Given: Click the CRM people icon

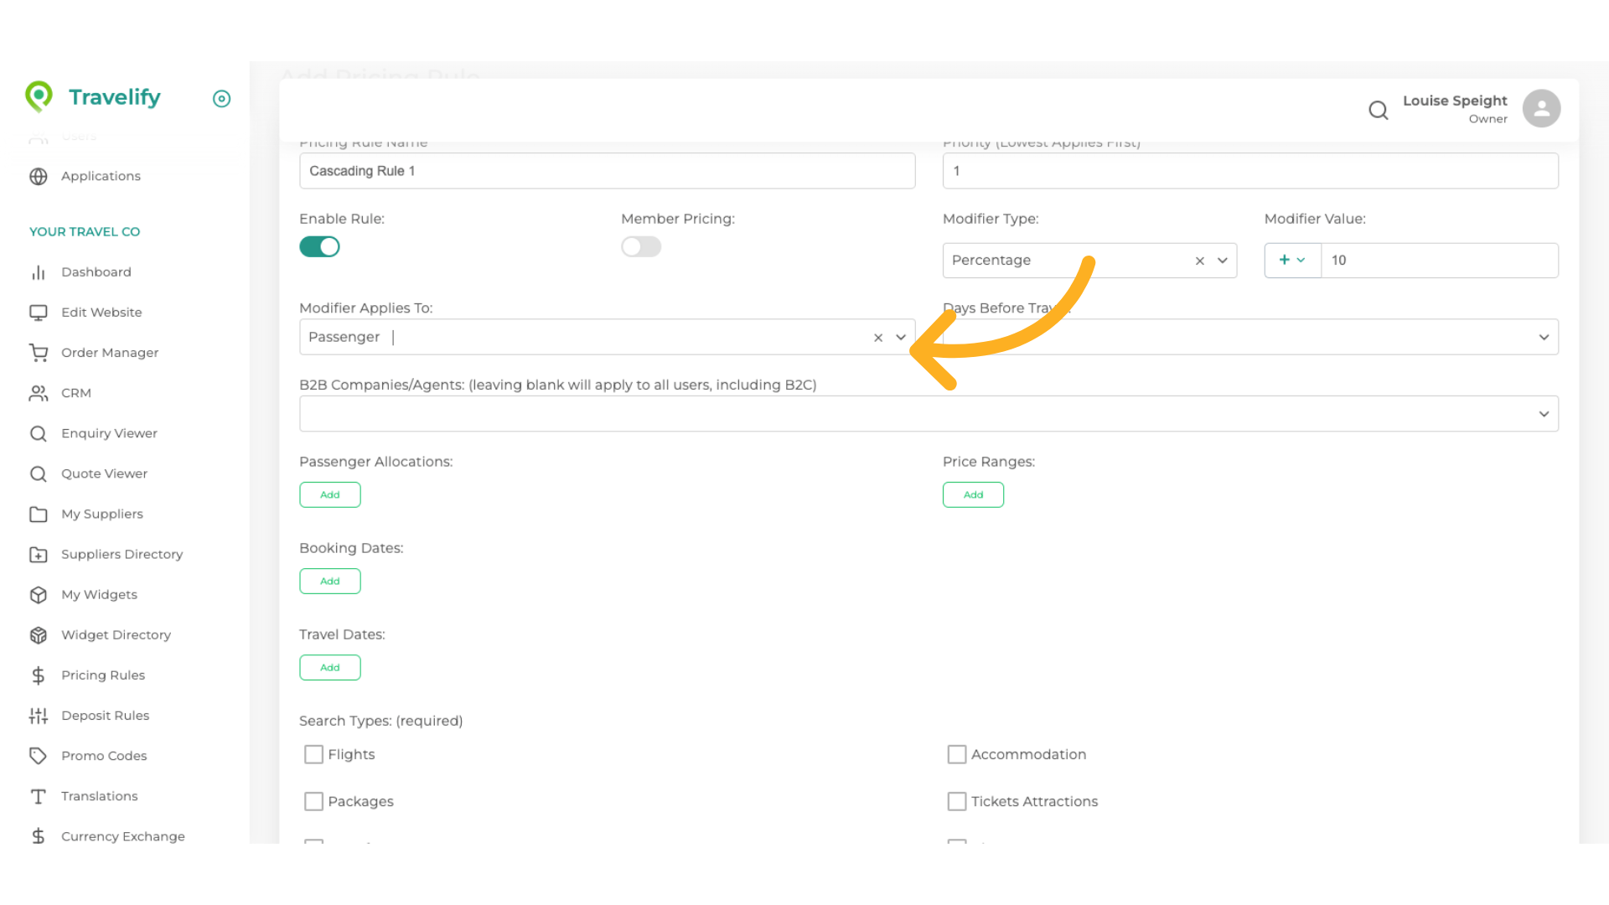Looking at the screenshot, I should click(x=39, y=393).
